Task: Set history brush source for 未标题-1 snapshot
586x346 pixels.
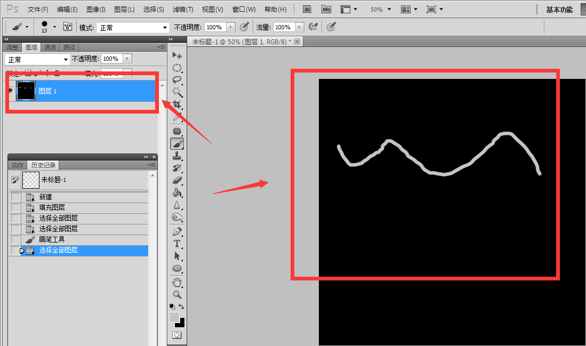Action: (x=15, y=180)
